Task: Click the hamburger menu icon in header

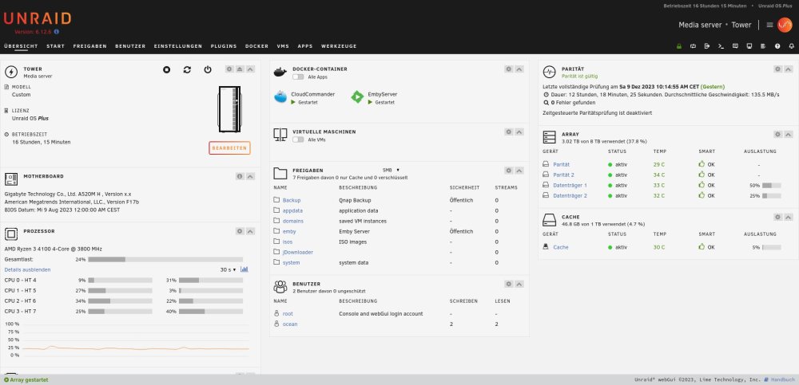Action: [770, 25]
